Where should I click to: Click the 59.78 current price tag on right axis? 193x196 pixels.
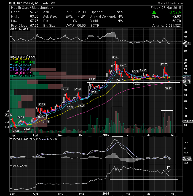[187, 81]
